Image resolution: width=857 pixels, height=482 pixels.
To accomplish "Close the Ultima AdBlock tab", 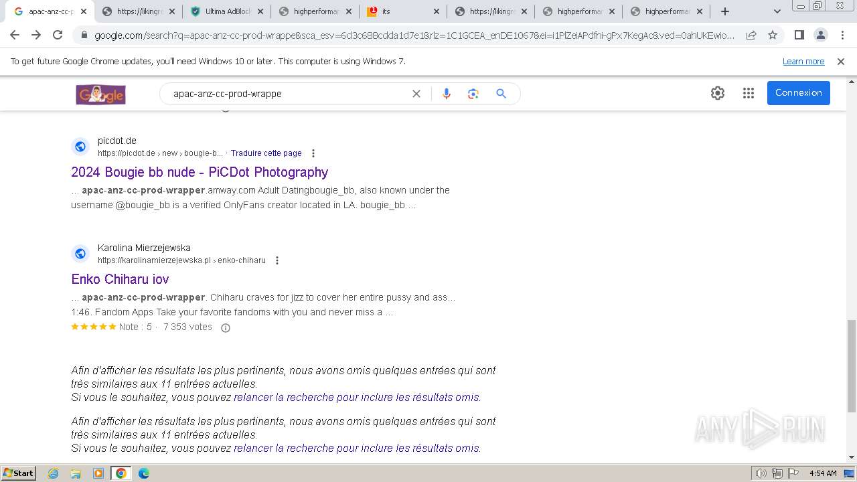I will [x=260, y=11].
